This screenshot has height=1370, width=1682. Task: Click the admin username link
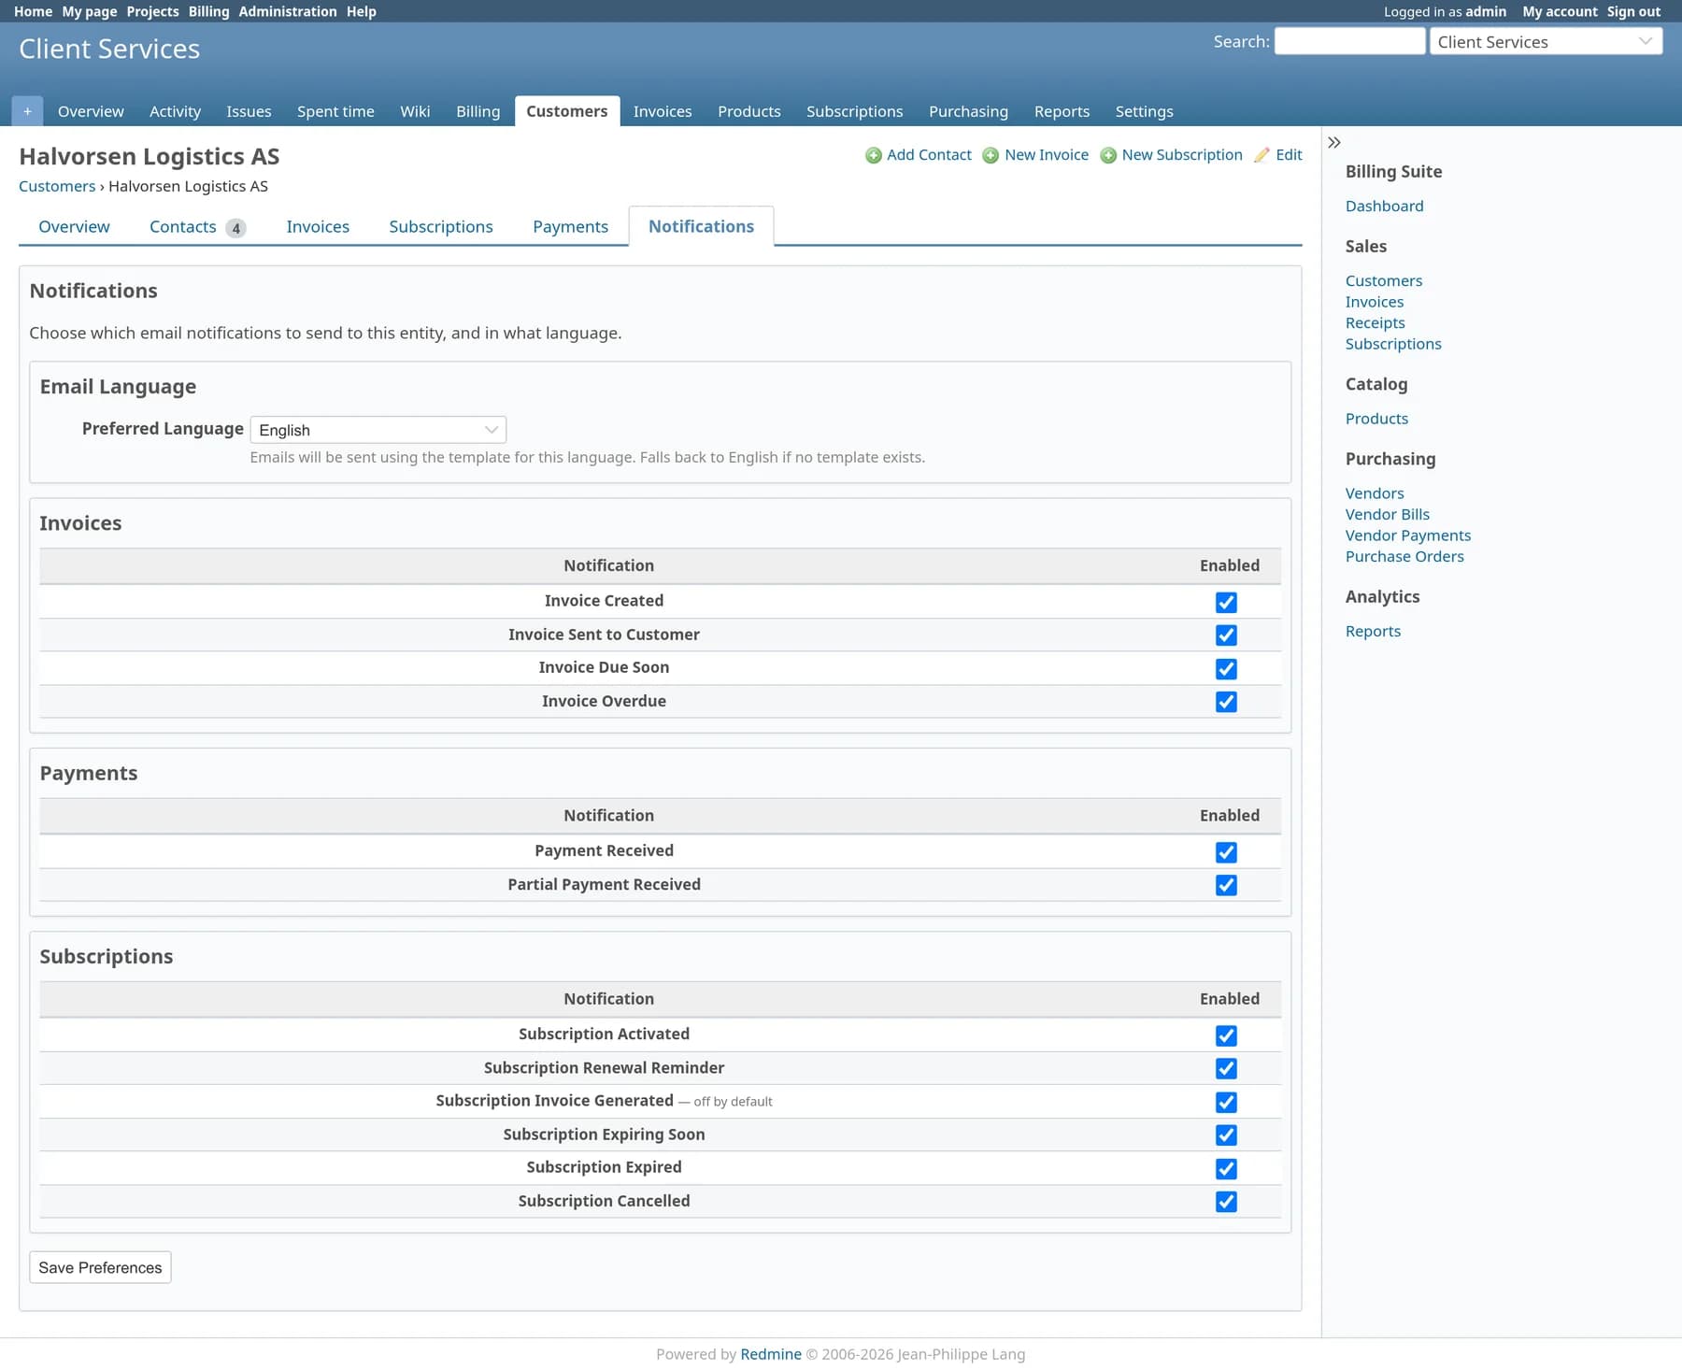1486,11
